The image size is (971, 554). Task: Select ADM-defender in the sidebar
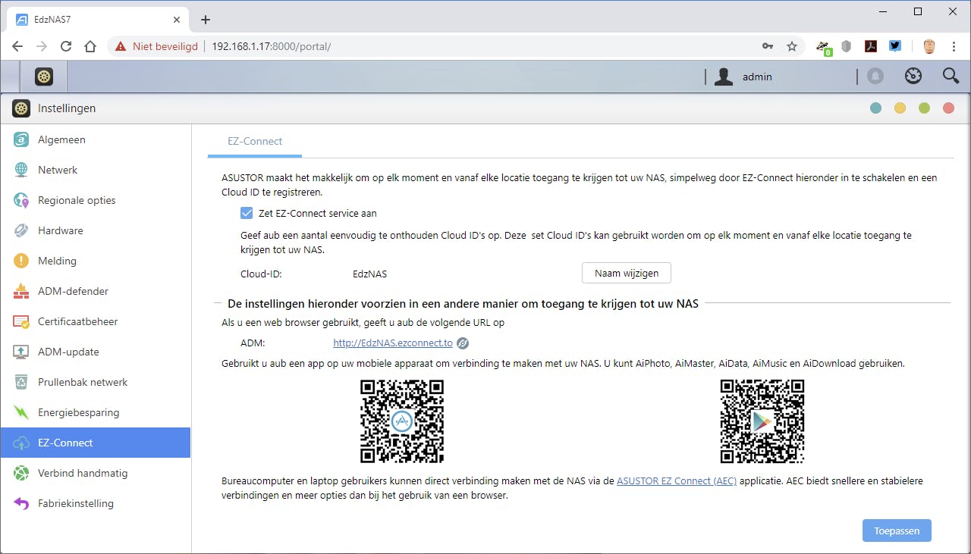[96, 291]
